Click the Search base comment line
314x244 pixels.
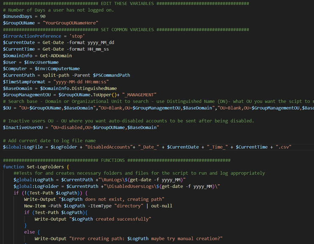[x=158, y=101]
